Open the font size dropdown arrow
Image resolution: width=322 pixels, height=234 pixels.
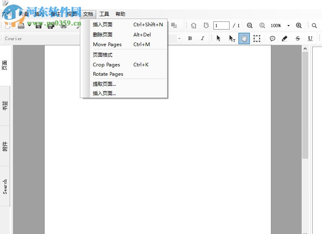tap(179, 38)
